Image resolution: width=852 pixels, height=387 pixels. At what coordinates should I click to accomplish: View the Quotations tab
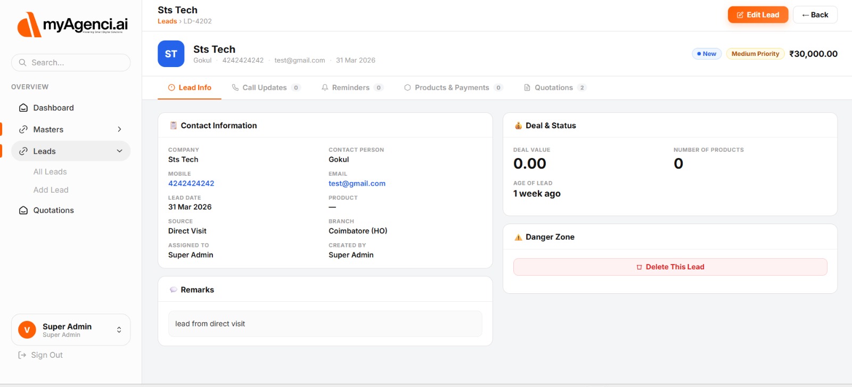pos(554,88)
